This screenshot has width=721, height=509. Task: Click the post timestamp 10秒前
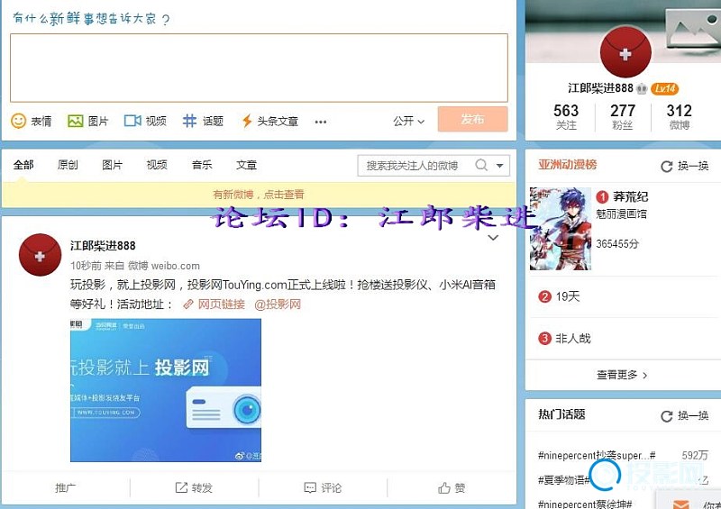(86, 266)
